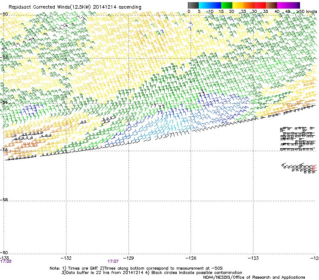
Task: Click the -123 longitude axis label
Action: coord(253,258)
